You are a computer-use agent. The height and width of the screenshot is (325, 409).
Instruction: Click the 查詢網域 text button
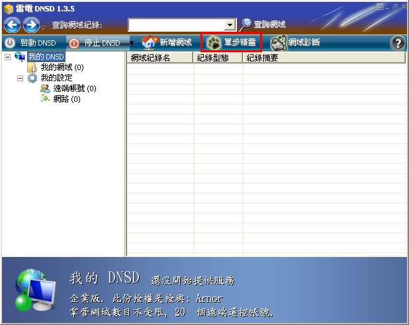[x=269, y=24]
